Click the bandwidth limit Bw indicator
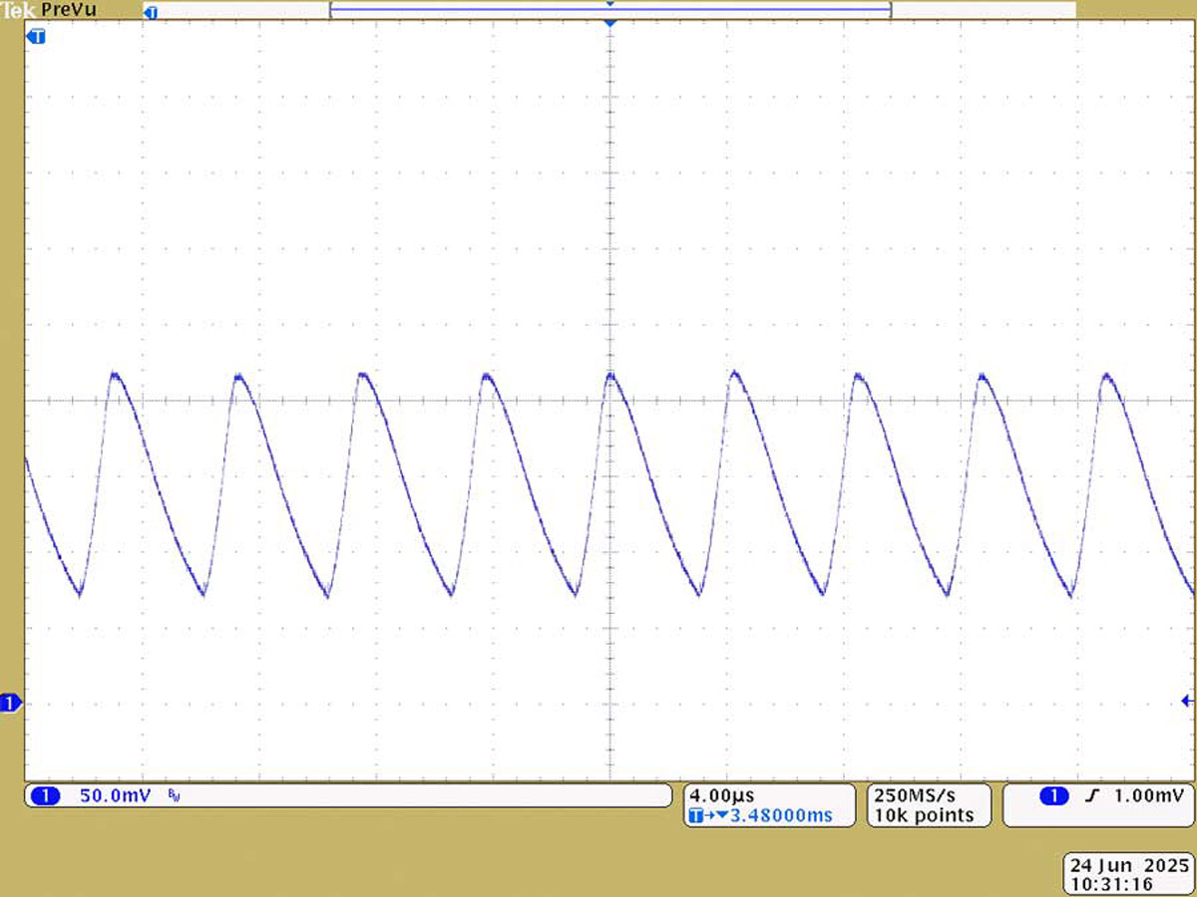The width and height of the screenshot is (1197, 897). point(175,796)
